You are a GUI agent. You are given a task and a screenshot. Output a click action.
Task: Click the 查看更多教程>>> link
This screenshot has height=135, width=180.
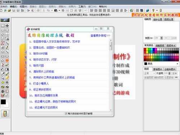[100, 36]
